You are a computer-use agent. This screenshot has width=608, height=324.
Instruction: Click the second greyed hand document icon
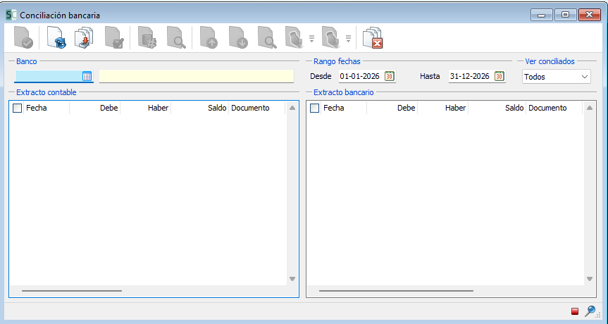pos(331,37)
